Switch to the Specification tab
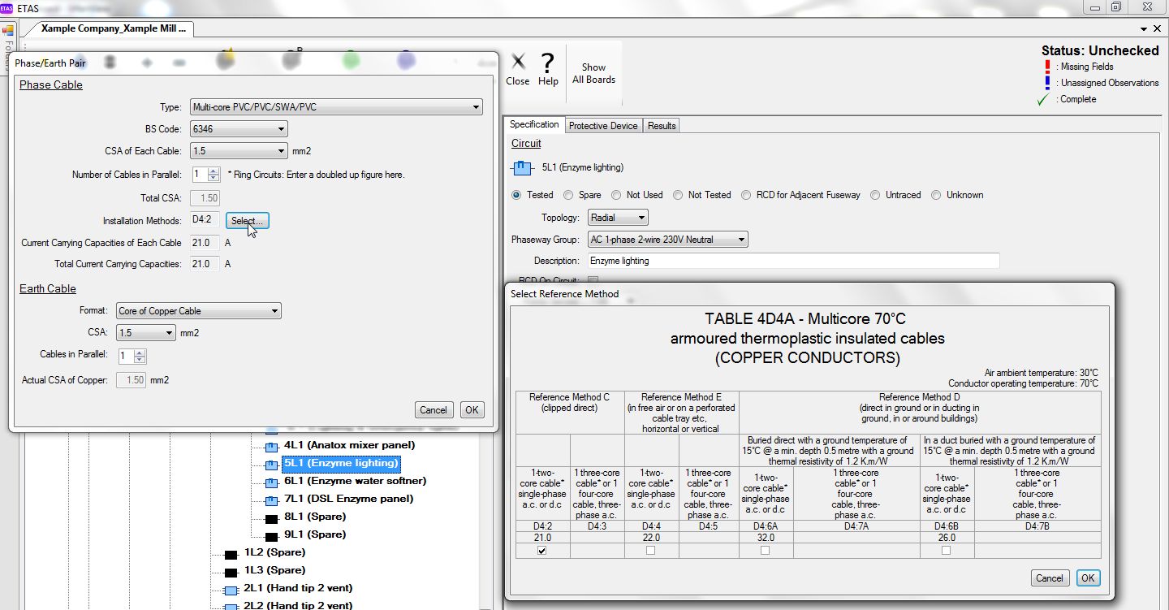Viewport: 1169px width, 610px height. tap(534, 125)
